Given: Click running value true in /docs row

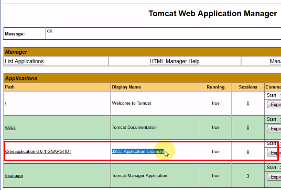Looking at the screenshot, I should (215, 127).
